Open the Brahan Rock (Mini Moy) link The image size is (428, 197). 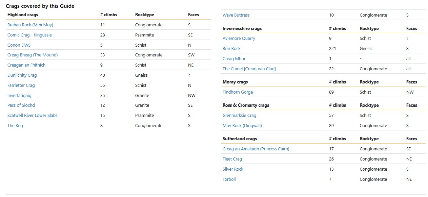(x=30, y=25)
